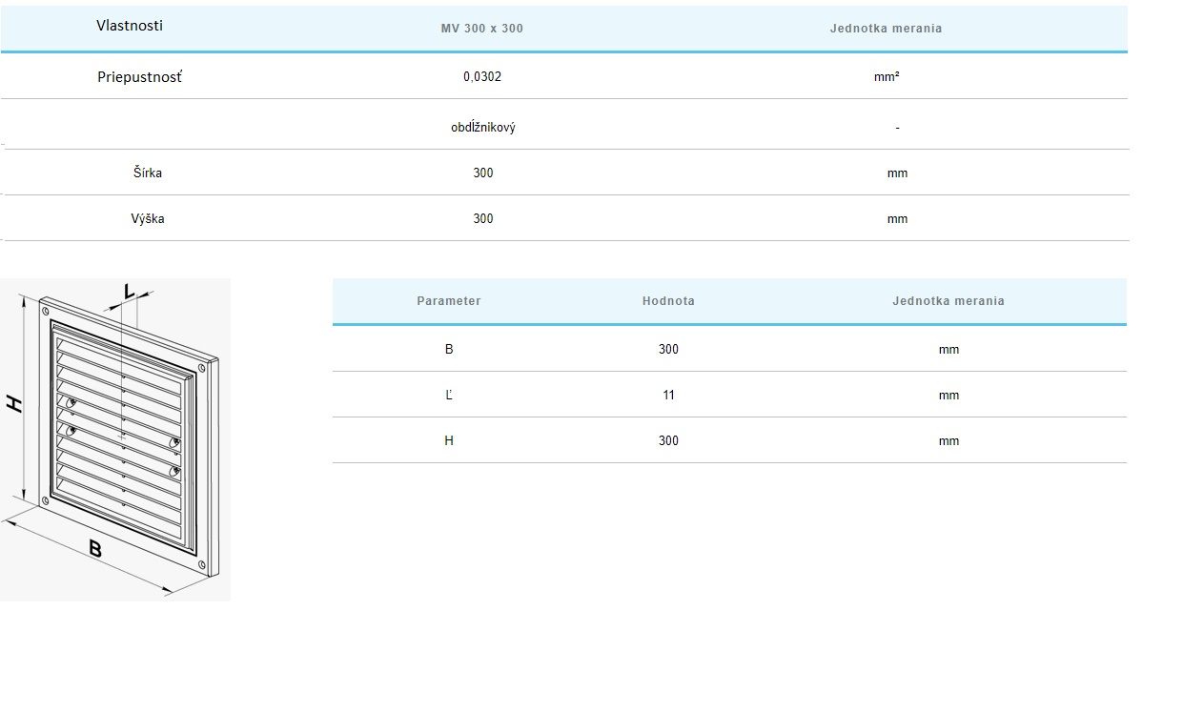Click the L dimension label in drawing
Image resolution: width=1183 pixels, height=712 pixels.
(x=129, y=292)
